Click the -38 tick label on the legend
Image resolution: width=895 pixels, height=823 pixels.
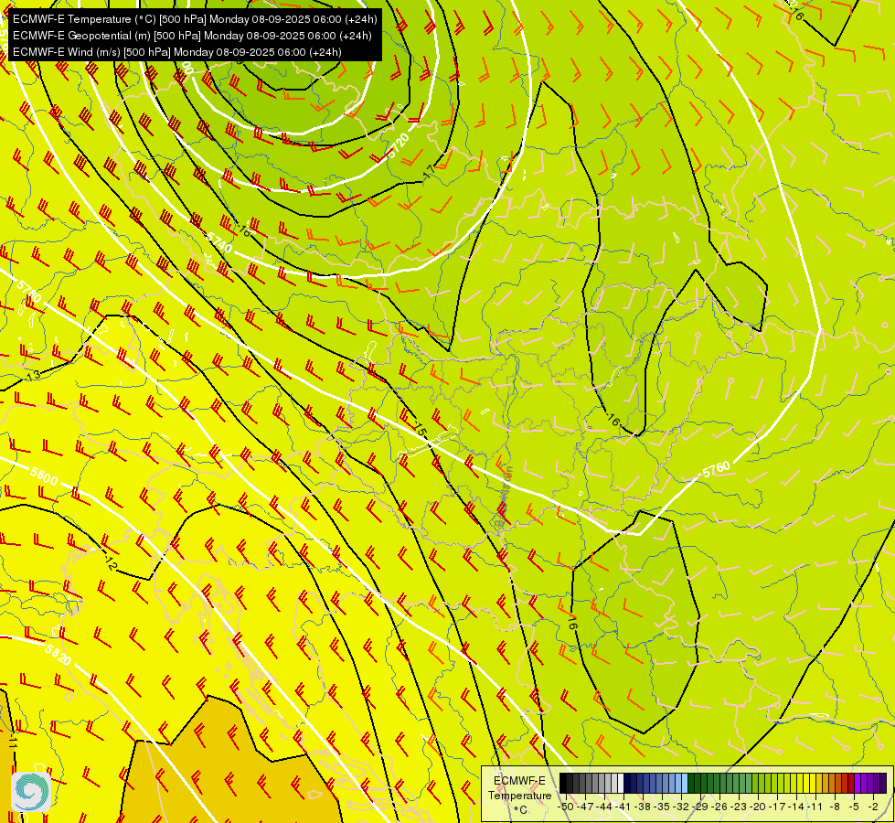click(x=643, y=807)
